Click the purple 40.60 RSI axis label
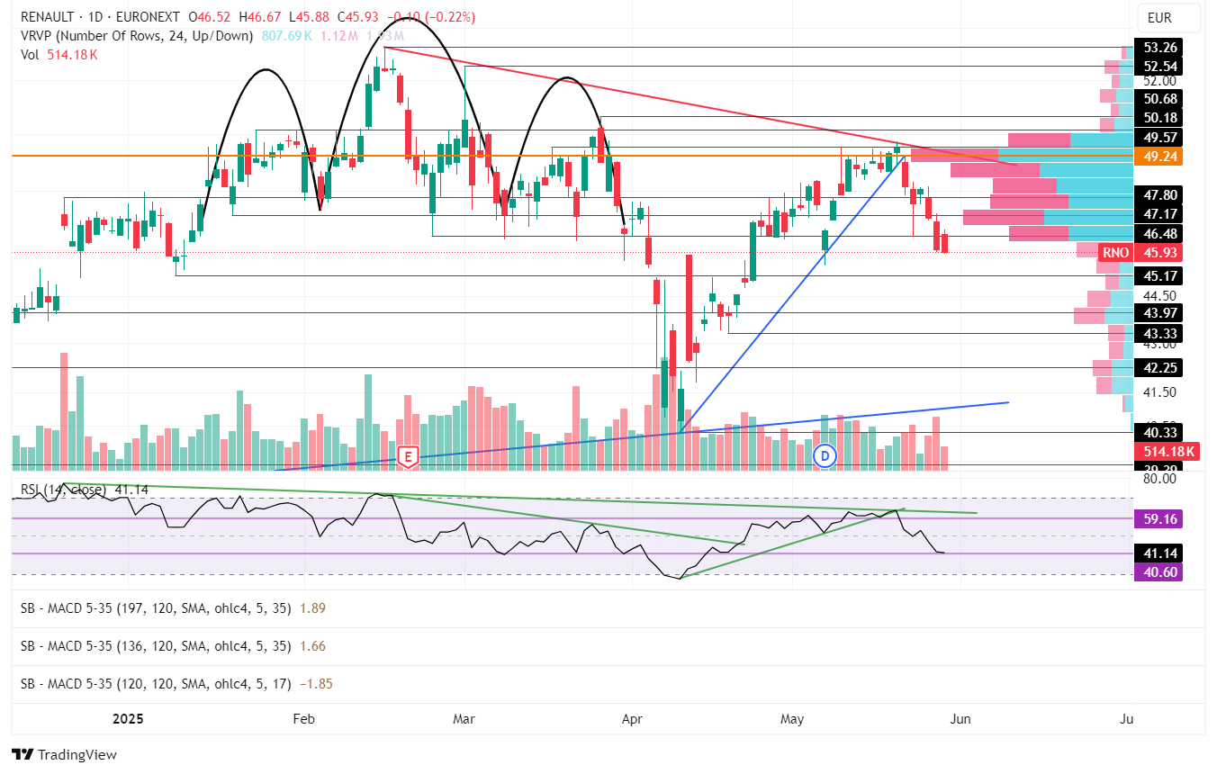Image resolution: width=1217 pixels, height=774 pixels. pyautogui.click(x=1160, y=572)
